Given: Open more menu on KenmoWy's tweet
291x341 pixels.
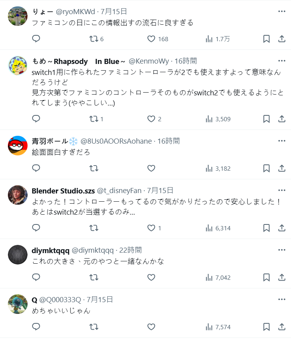Looking at the screenshot, I should [x=282, y=61].
